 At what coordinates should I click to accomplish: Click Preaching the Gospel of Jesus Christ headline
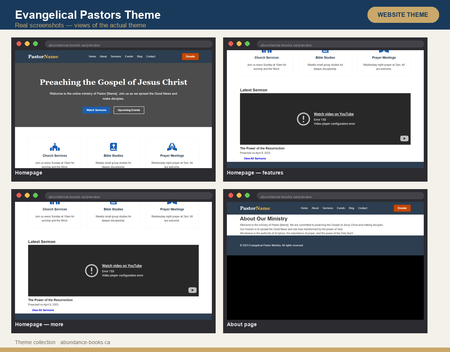tap(114, 82)
